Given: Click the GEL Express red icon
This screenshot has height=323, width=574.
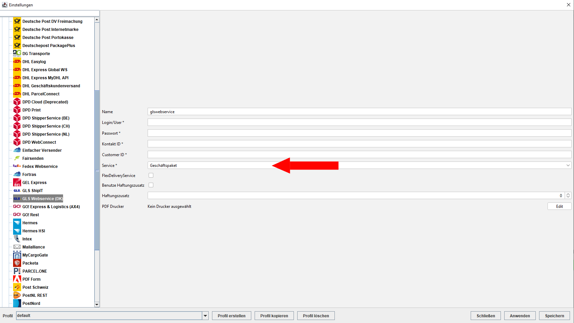Looking at the screenshot, I should point(17,182).
